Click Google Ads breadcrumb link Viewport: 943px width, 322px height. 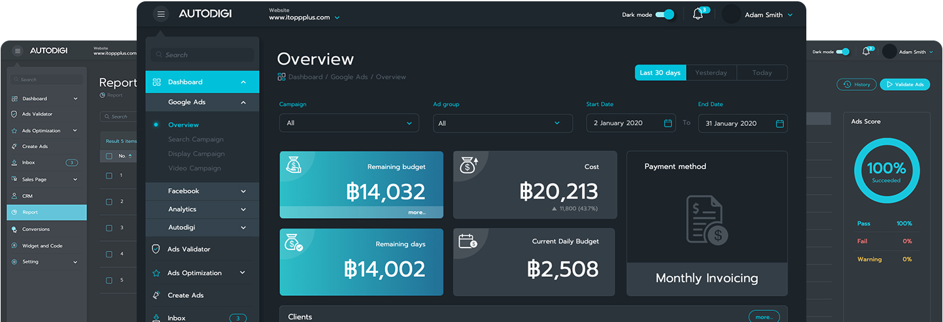[351, 77]
